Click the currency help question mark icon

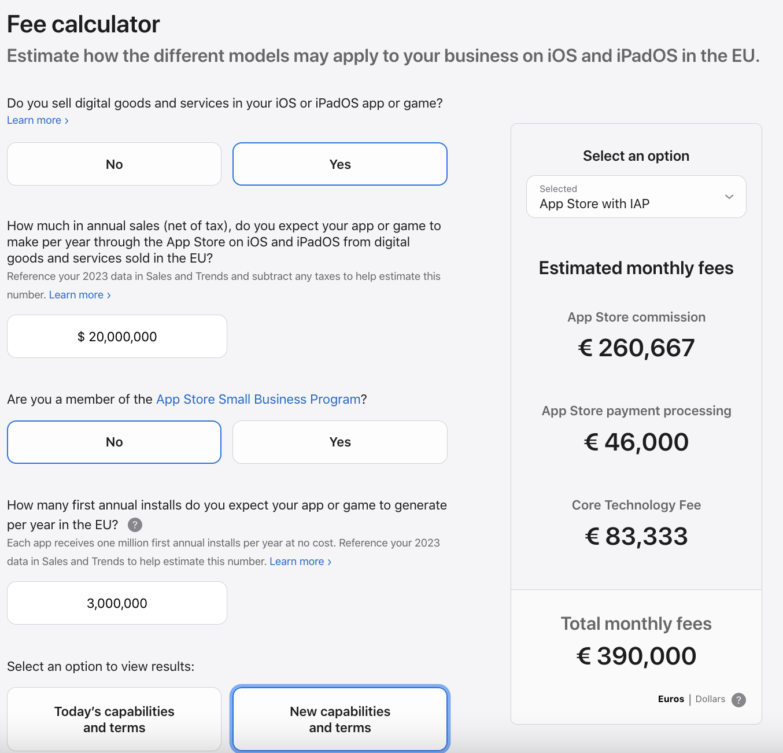pyautogui.click(x=738, y=700)
